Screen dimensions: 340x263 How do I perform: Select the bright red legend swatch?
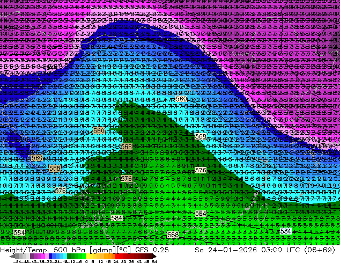117,257
